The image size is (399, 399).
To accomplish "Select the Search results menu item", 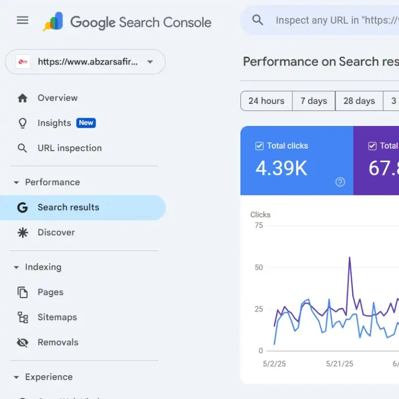I will (x=68, y=207).
